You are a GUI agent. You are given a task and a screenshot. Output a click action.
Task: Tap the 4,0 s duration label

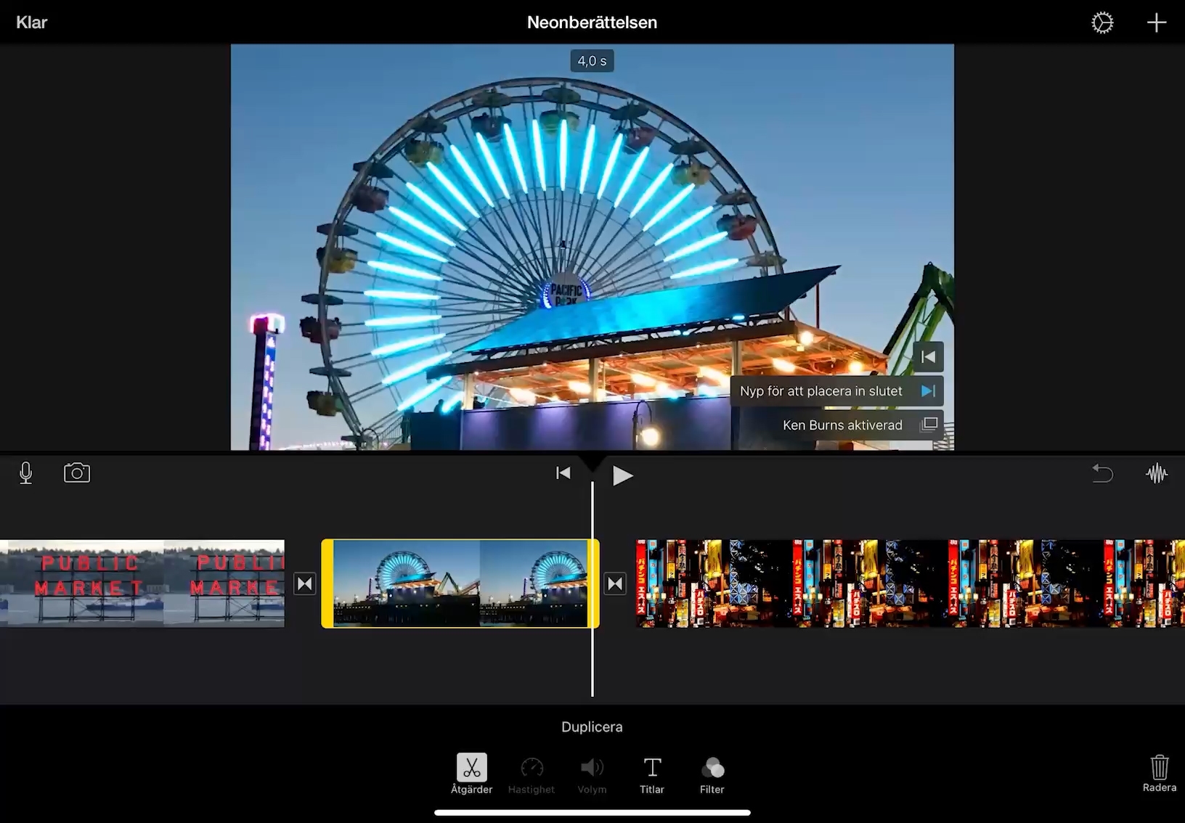click(592, 61)
